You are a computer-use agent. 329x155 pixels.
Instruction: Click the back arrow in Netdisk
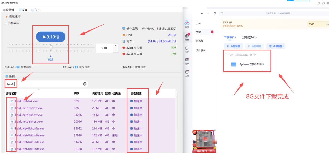tap(202, 13)
